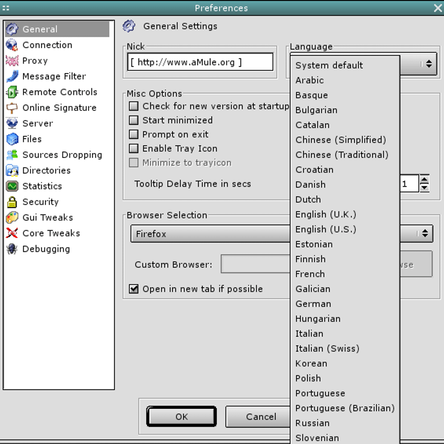Select French language option
Viewport: 444px width, 444px height.
tap(345, 274)
